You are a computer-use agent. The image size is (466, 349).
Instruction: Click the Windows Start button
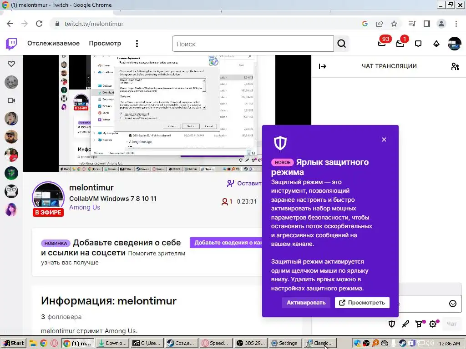13,344
